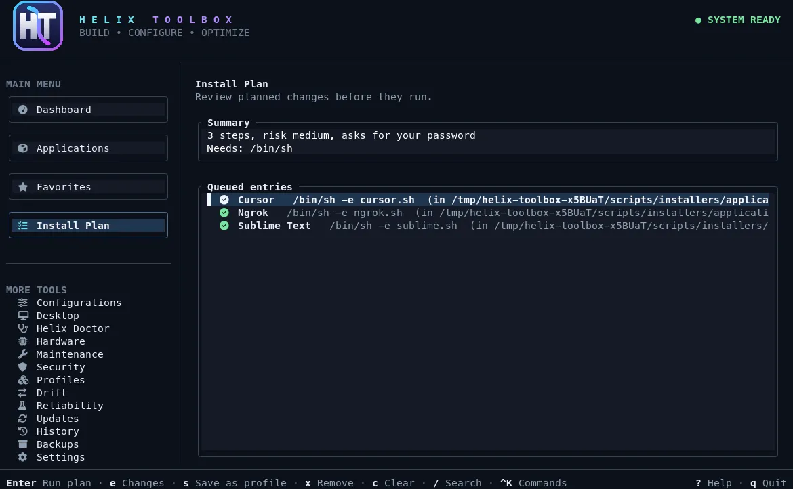Click the Profiles cubes icon
This screenshot has width=793, height=489.
23,380
